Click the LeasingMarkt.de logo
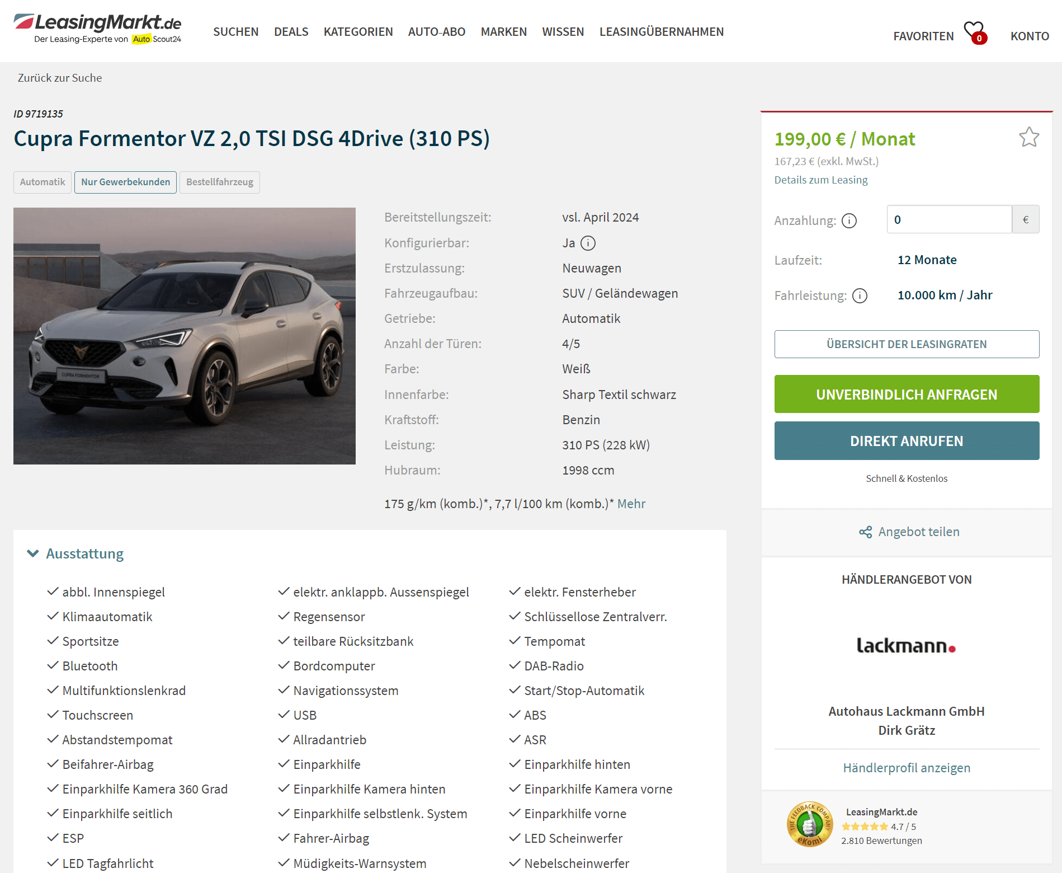 [98, 28]
